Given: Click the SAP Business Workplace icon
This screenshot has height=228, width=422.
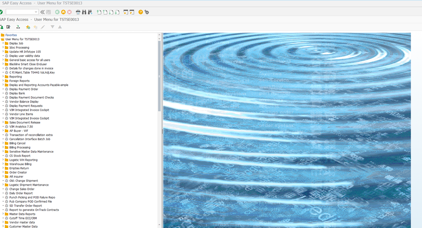Looking at the screenshot, I should coord(9,27).
